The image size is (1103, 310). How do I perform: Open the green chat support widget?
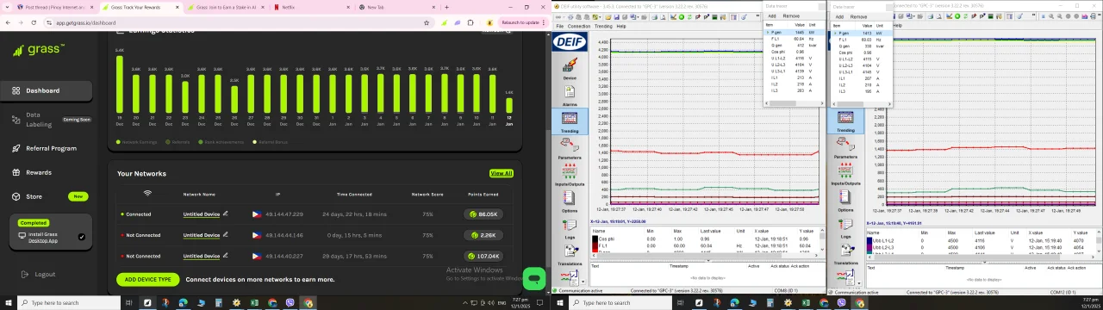point(534,278)
